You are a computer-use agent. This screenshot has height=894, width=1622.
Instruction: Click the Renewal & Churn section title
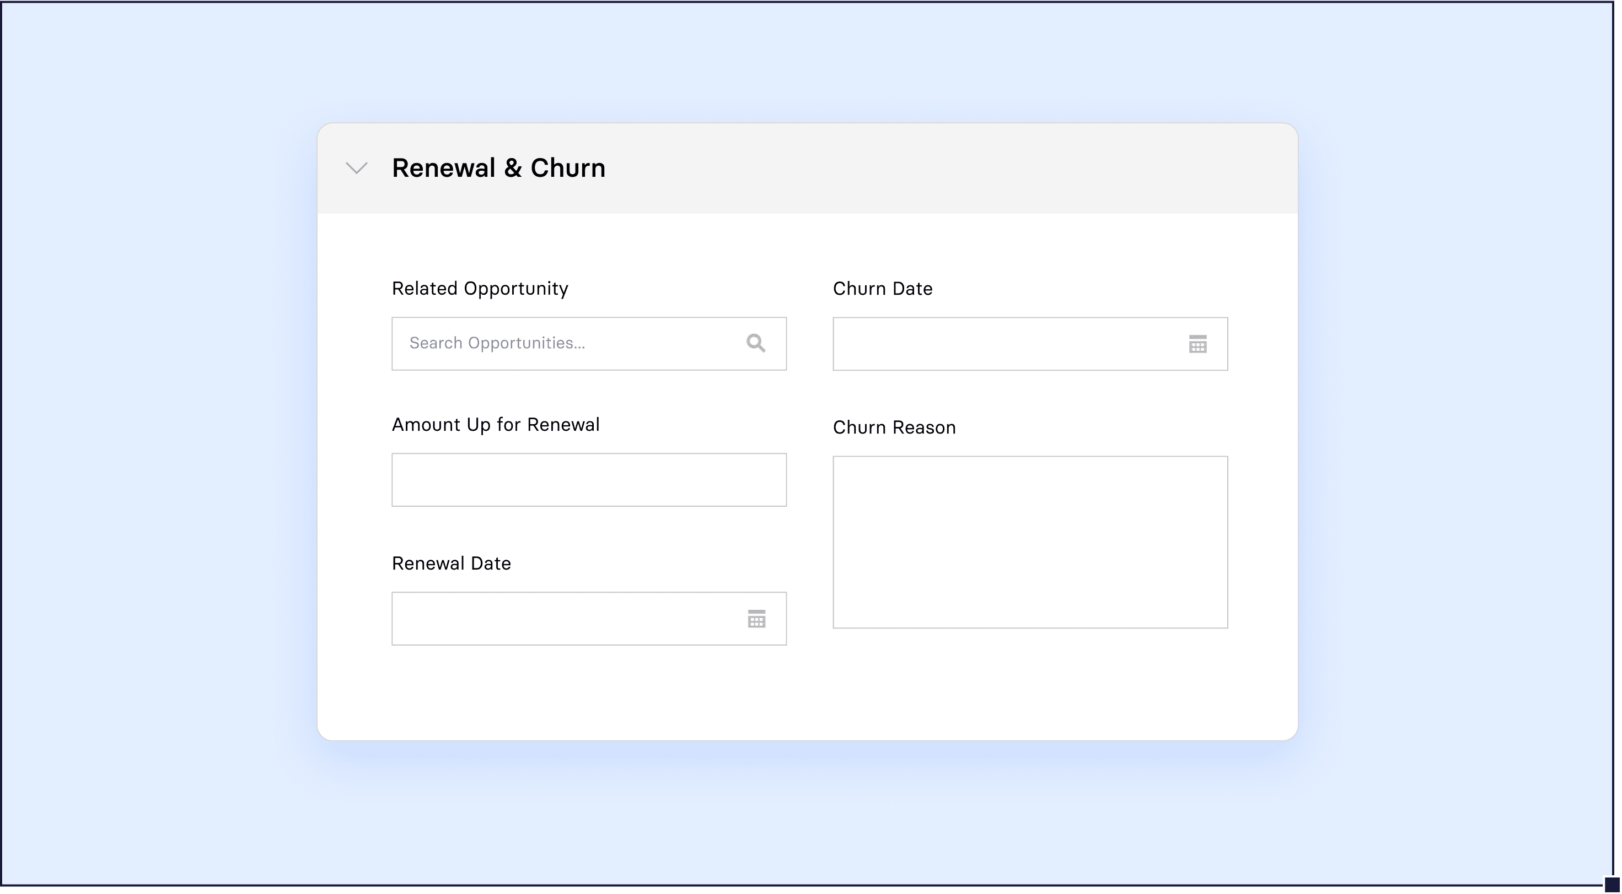coord(498,168)
